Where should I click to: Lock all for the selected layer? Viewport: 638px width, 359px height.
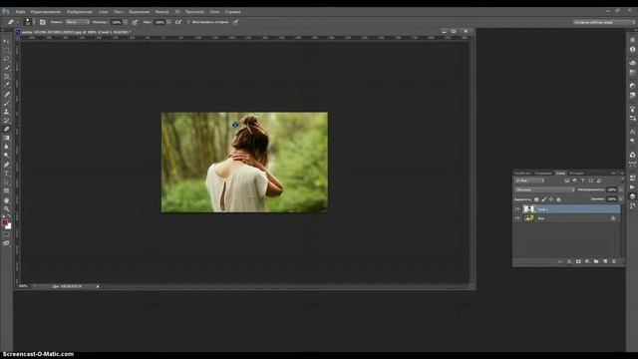coord(558,199)
